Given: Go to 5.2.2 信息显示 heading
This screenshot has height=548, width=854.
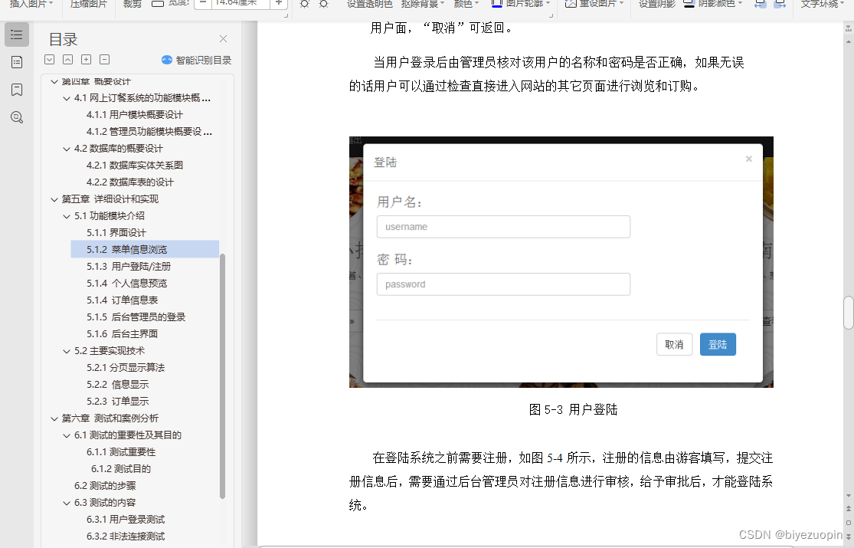Looking at the screenshot, I should [118, 385].
